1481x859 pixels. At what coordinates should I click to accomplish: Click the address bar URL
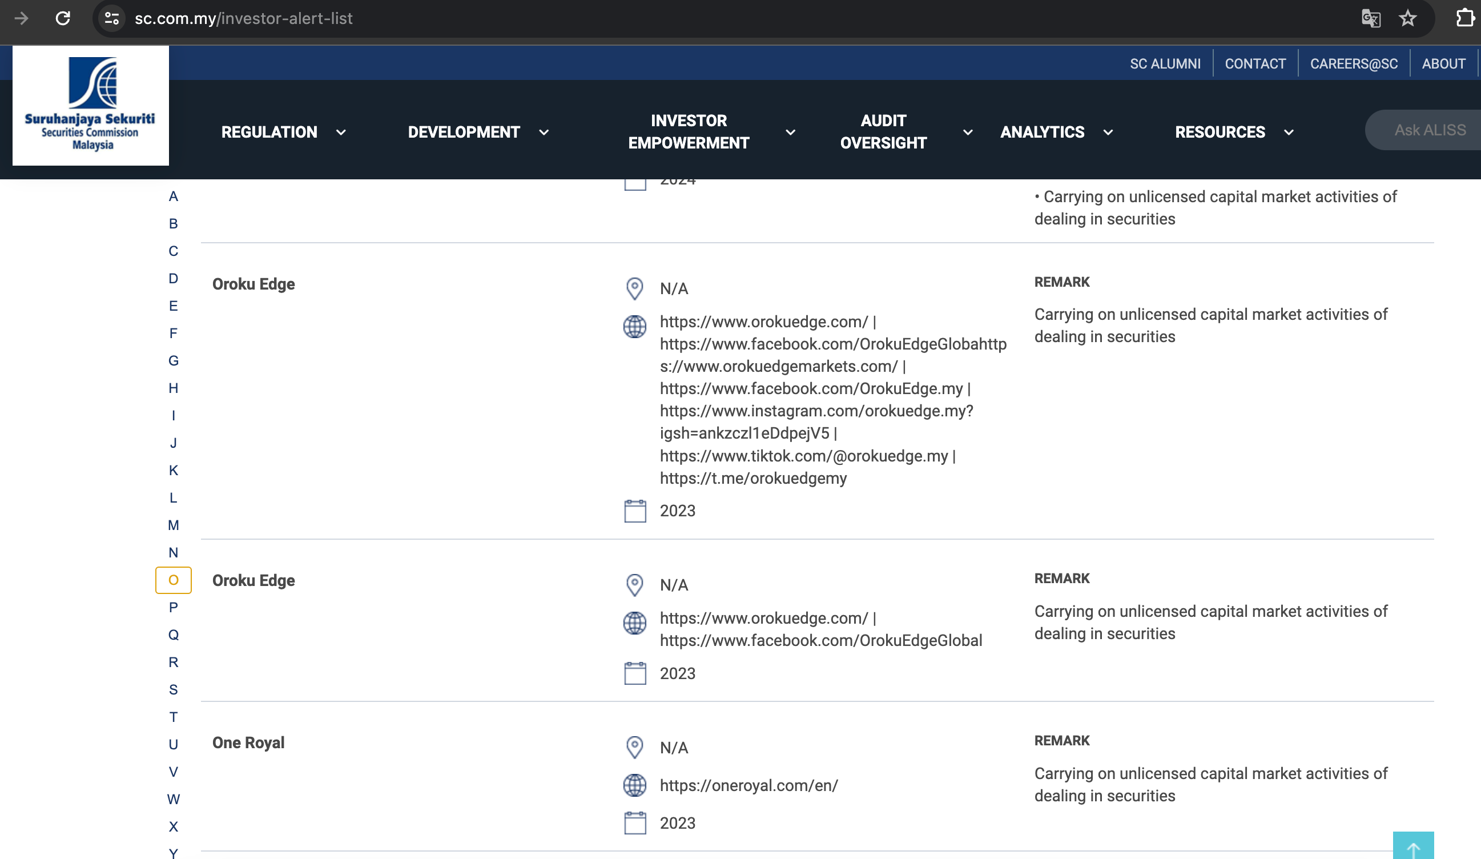[x=243, y=18]
